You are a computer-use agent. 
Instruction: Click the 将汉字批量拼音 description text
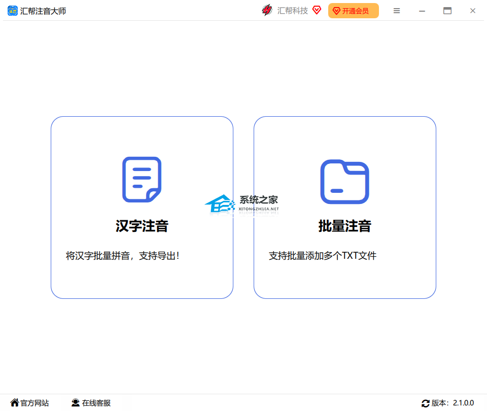[122, 256]
